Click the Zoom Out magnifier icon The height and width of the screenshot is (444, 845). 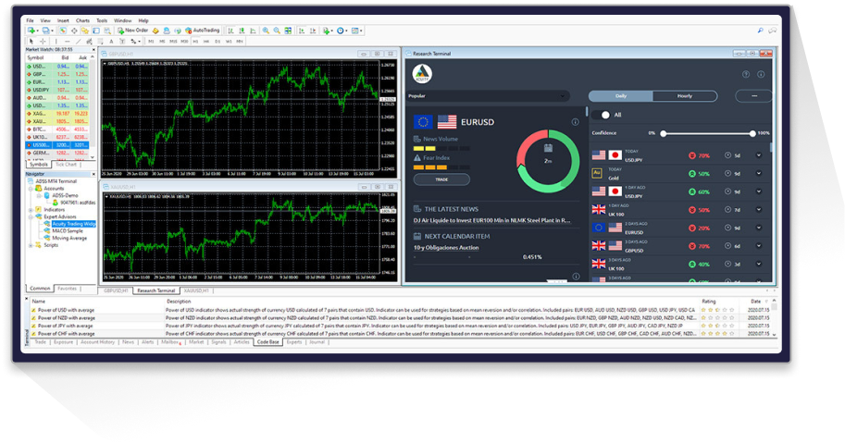coord(277,31)
